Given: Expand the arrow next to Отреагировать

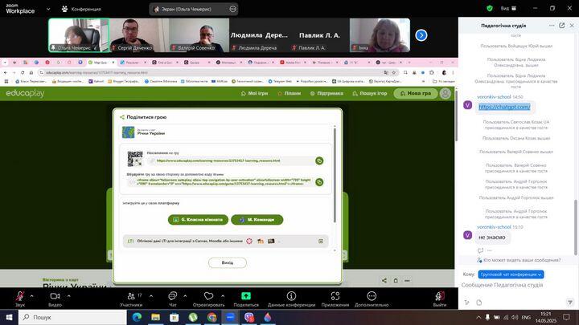Looking at the screenshot, I should click(223, 296).
